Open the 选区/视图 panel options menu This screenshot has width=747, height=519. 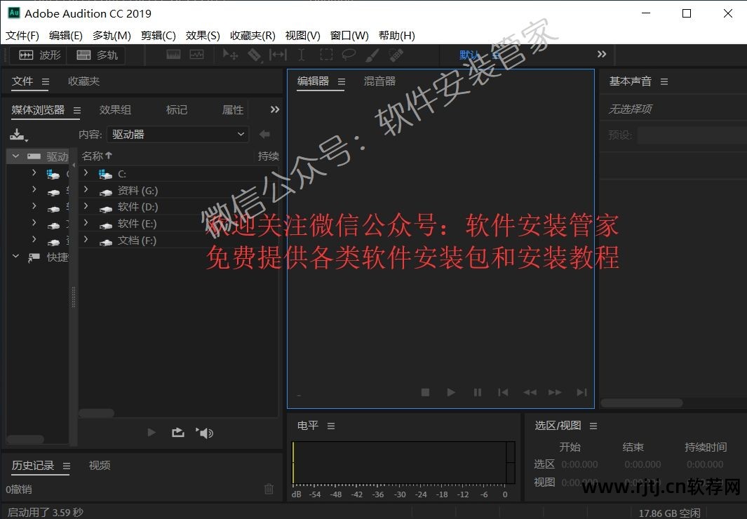[593, 426]
